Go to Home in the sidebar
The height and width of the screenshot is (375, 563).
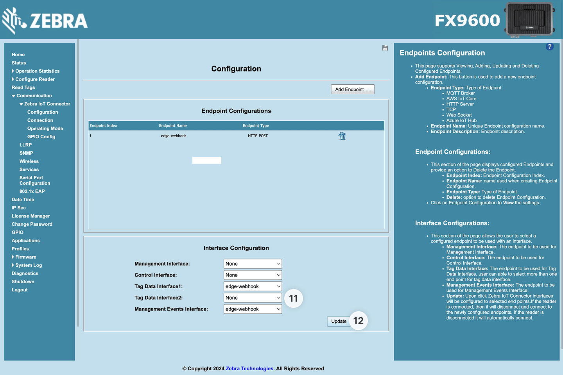[18, 55]
